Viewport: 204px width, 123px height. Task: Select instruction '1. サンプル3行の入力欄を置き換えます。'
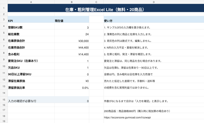click(154, 26)
